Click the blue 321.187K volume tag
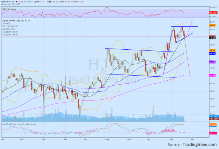The image size is (219, 149). click(x=214, y=116)
